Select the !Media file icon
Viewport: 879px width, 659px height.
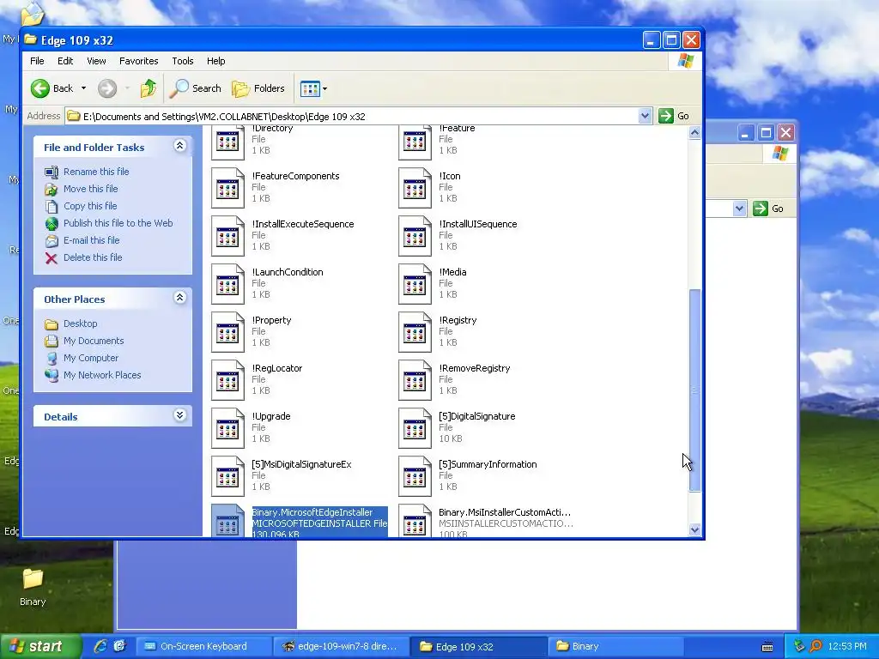415,284
